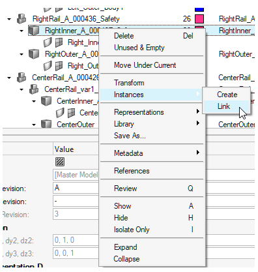Screen dimensions: 258x272
Task: Click the CenterInner part cube icon
Action: 46,101
